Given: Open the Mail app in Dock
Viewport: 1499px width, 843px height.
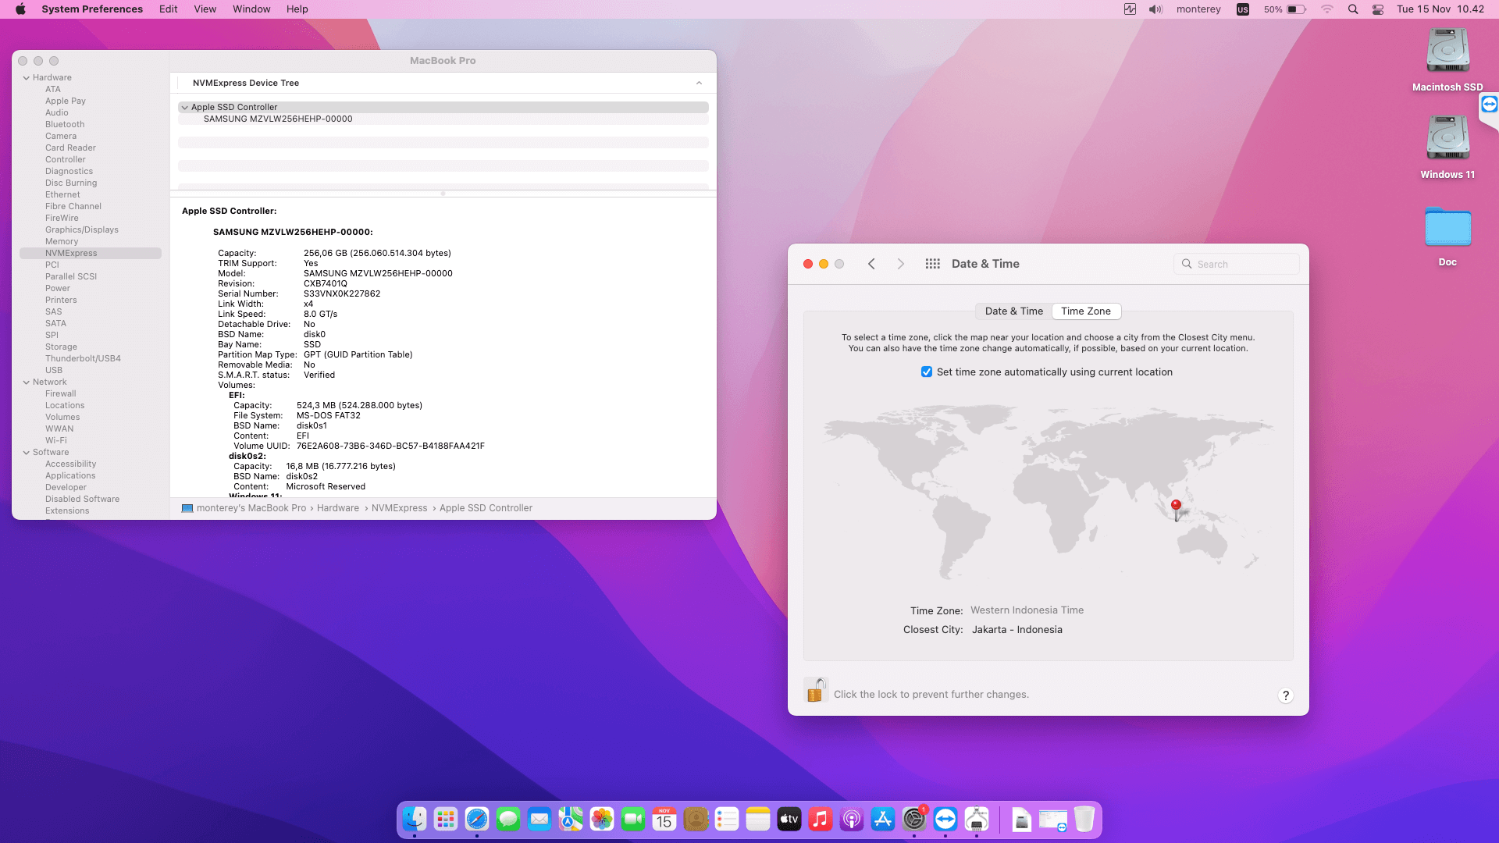Looking at the screenshot, I should click(x=539, y=819).
